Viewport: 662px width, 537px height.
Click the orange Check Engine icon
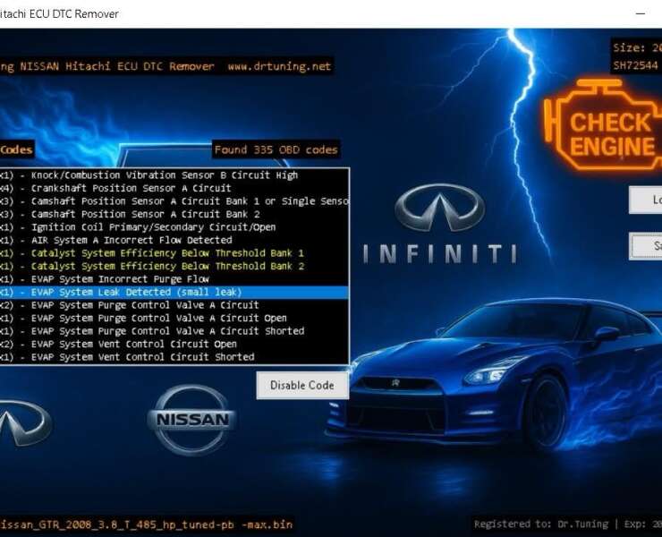point(604,125)
